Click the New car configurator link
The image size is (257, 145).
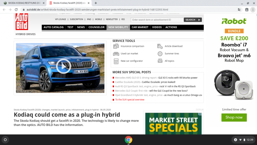(x=132, y=61)
